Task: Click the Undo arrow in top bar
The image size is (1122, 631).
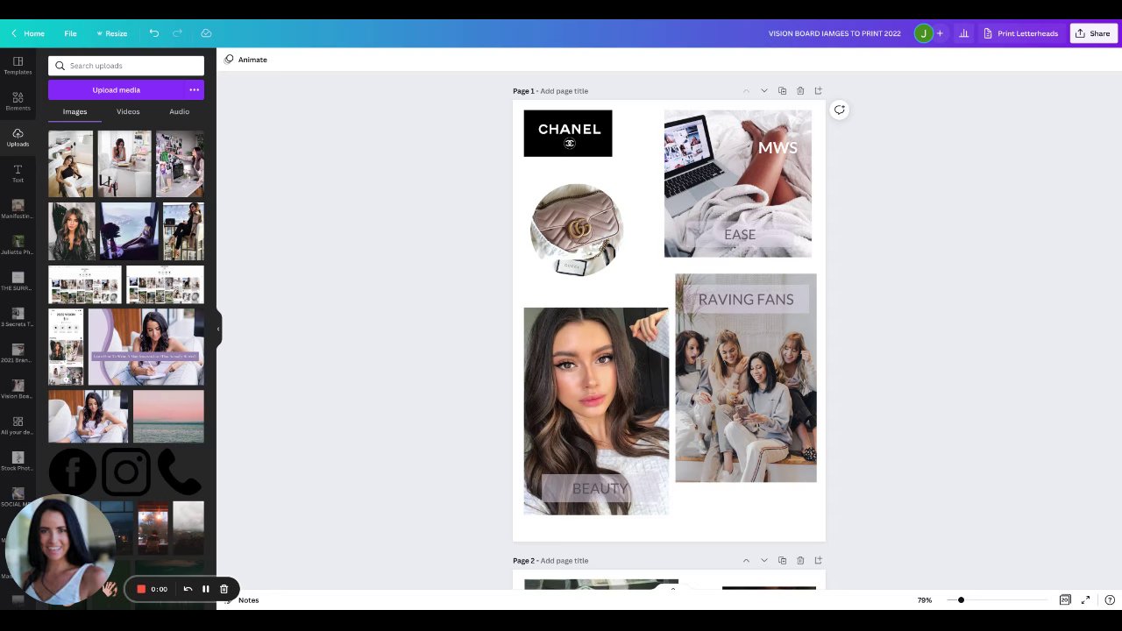Action: click(154, 33)
